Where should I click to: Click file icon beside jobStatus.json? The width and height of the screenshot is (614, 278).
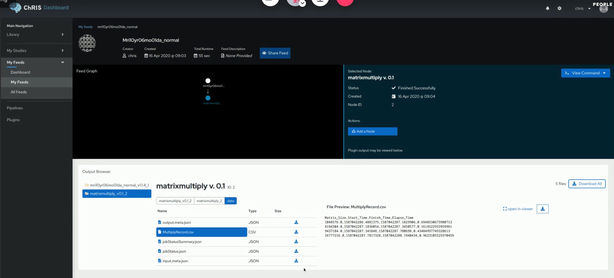pyautogui.click(x=160, y=251)
